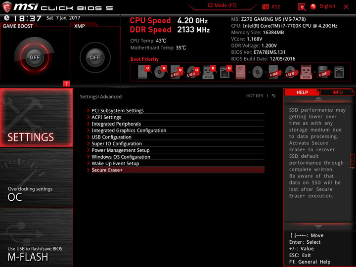356x267 pixels.
Task: Take a screenshot with the camera icon
Action: click(265, 6)
